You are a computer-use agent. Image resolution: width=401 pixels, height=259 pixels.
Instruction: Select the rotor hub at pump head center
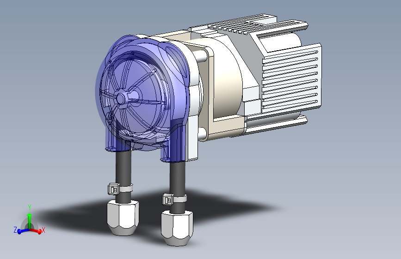pos(120,98)
